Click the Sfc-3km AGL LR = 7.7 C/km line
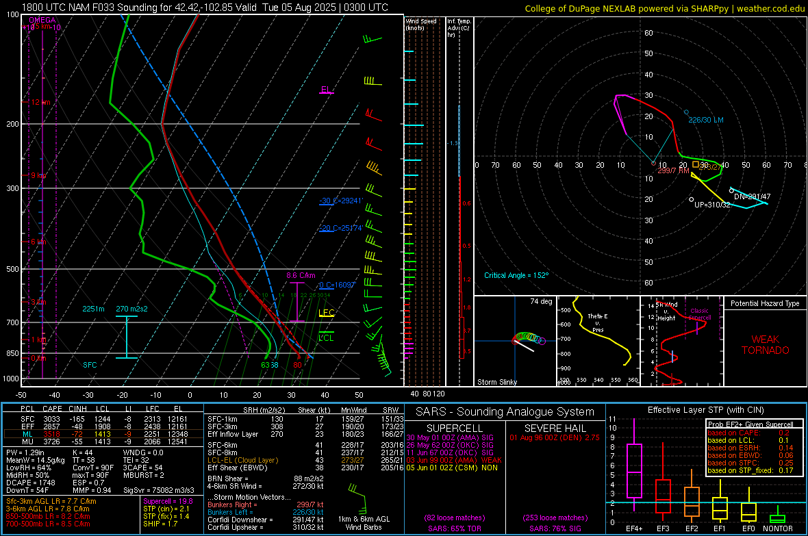The width and height of the screenshot is (808, 536). pos(51,501)
